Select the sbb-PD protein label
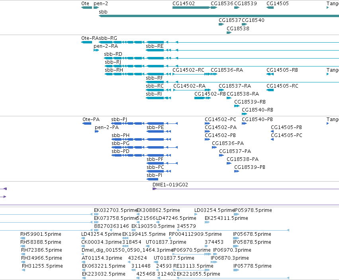339x280 pixels. pos(120,152)
